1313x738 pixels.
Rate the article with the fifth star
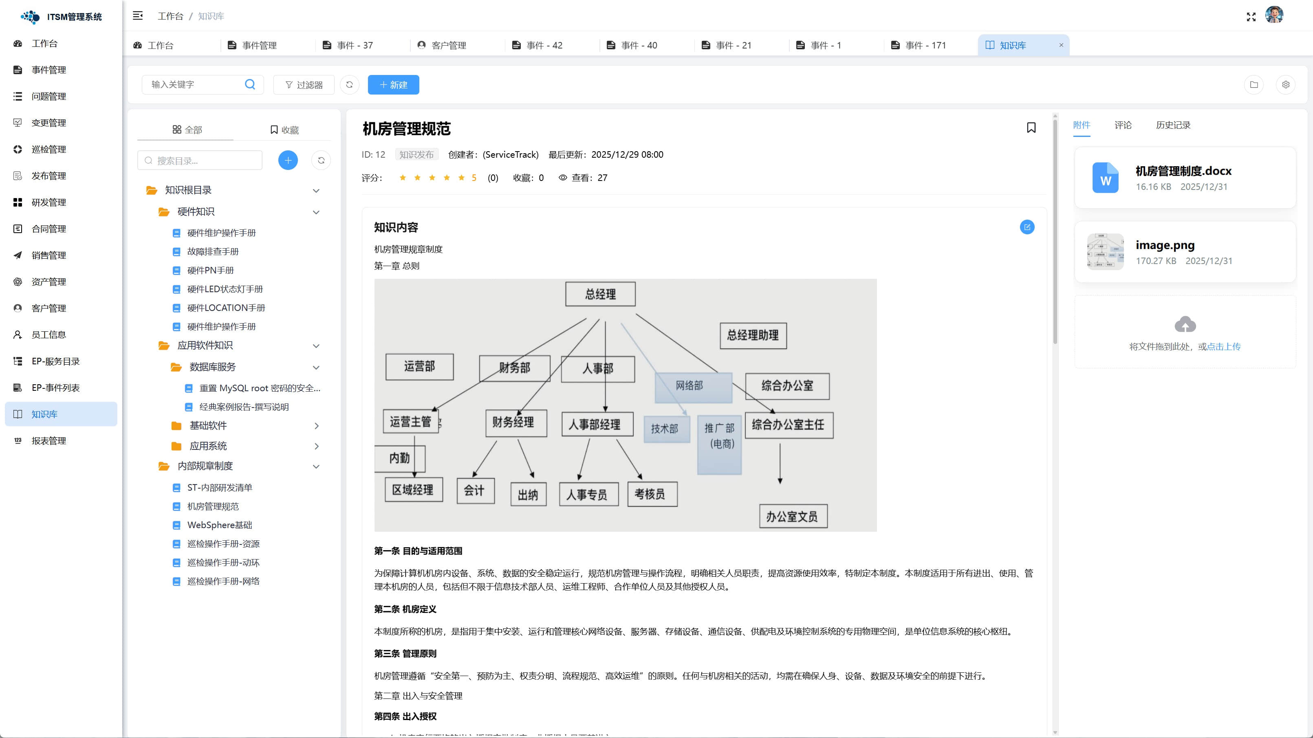tap(461, 178)
